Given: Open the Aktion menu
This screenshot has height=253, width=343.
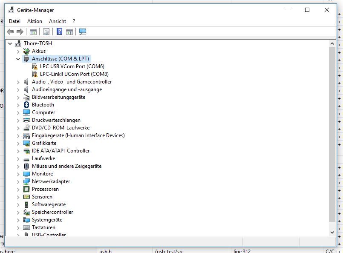Looking at the screenshot, I should 35,21.
